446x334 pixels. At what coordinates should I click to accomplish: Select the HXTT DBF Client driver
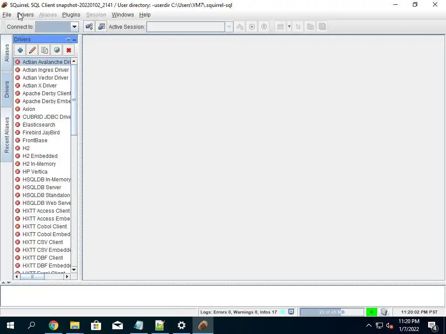coord(42,257)
